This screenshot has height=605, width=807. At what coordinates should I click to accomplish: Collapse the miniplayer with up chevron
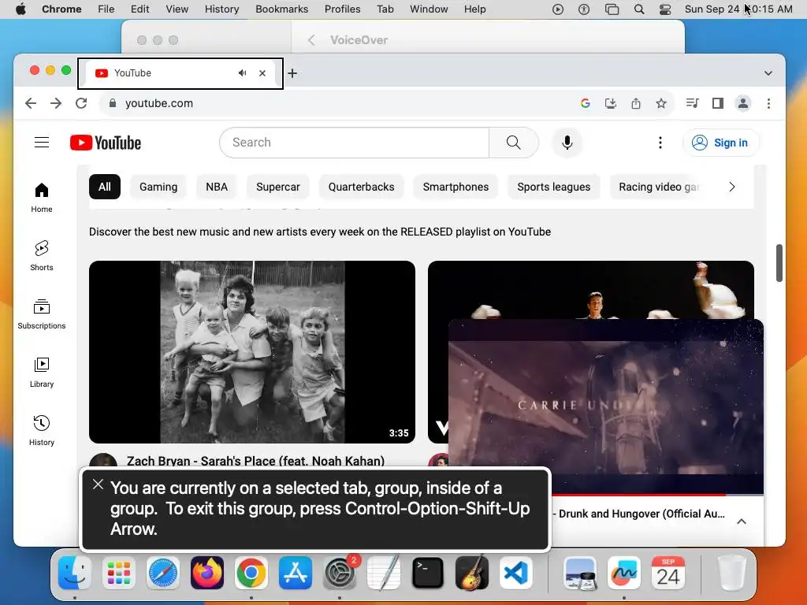741,521
